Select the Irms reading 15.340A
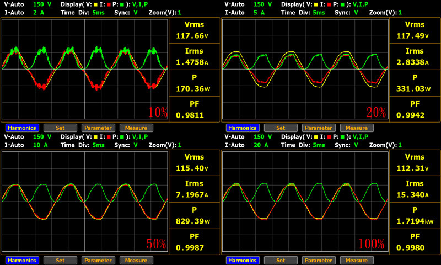 pyautogui.click(x=412, y=194)
